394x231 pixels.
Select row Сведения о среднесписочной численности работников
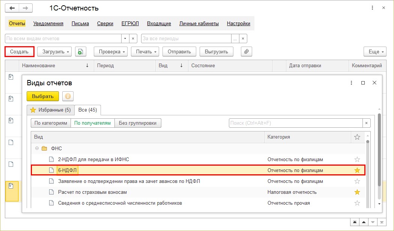tap(198, 203)
